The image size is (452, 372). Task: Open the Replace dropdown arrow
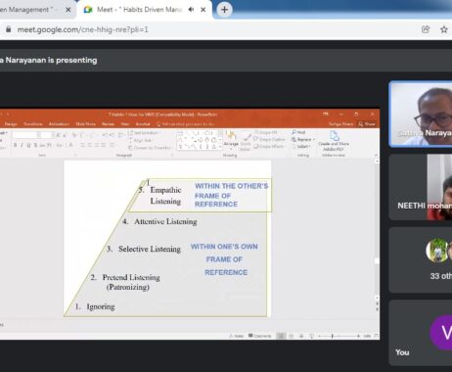click(x=314, y=139)
